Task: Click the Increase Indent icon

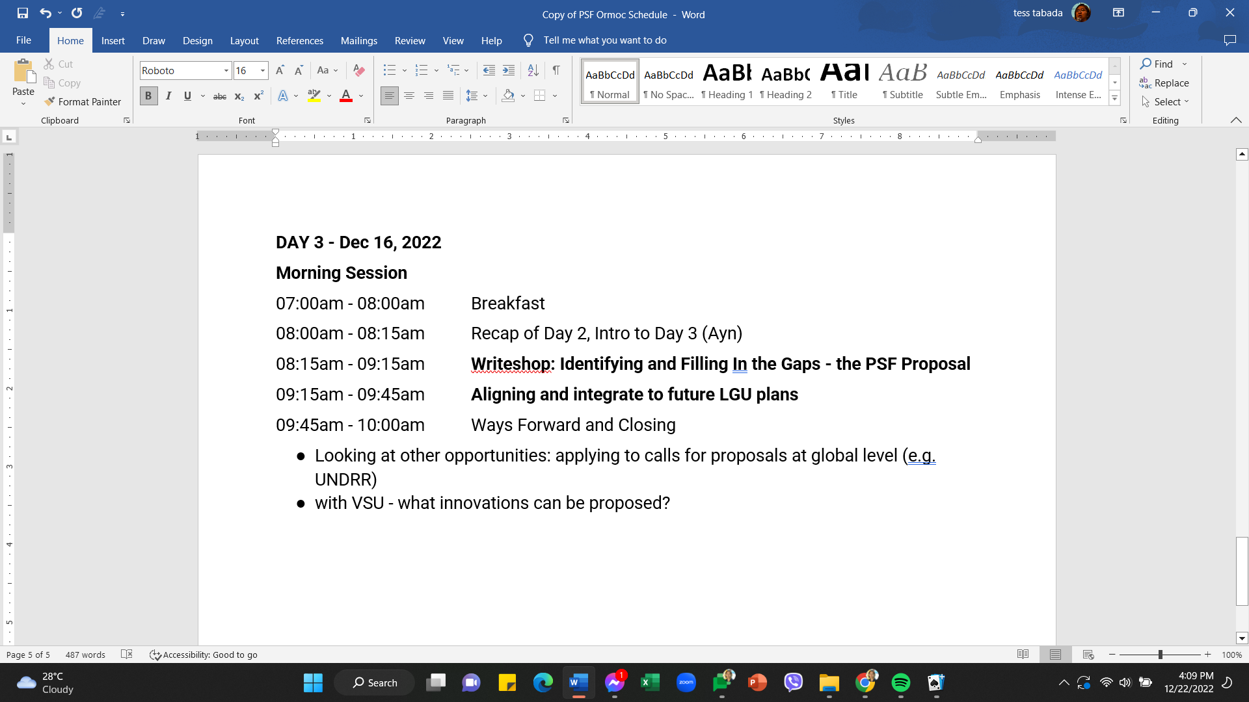Action: pyautogui.click(x=509, y=70)
